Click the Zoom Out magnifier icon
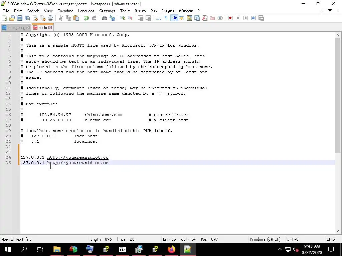 click(130, 18)
